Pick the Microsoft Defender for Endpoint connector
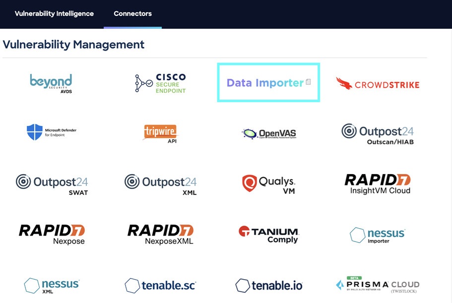The width and height of the screenshot is (452, 303). pos(52,132)
